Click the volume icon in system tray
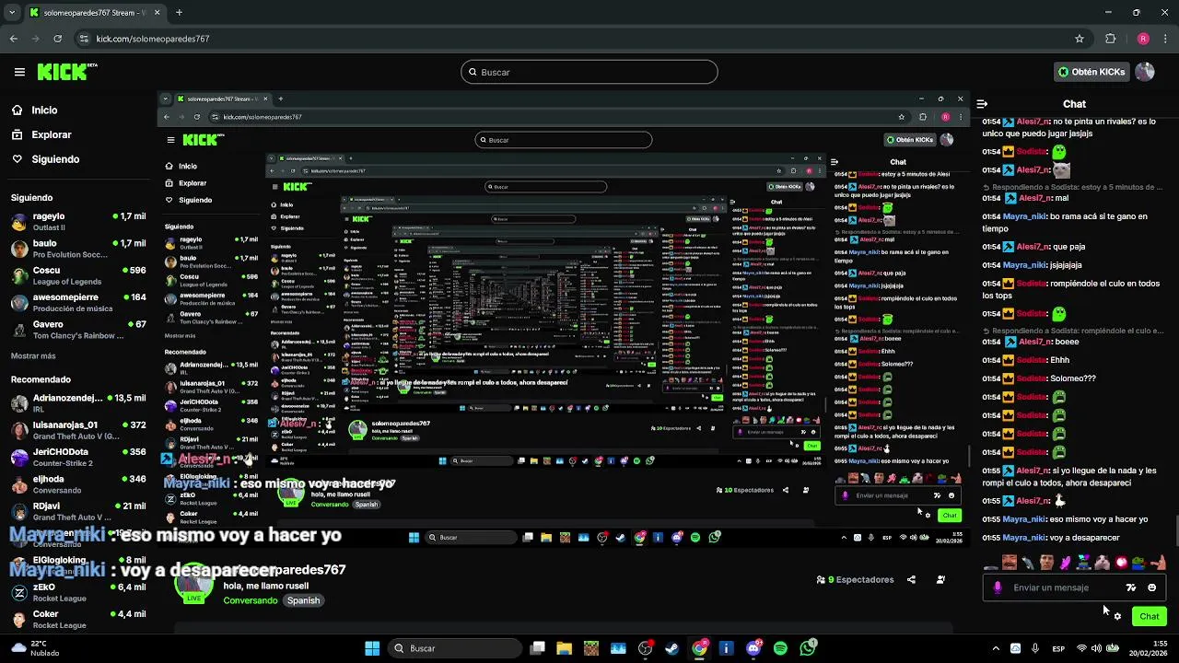Image resolution: width=1179 pixels, height=663 pixels. [1098, 648]
